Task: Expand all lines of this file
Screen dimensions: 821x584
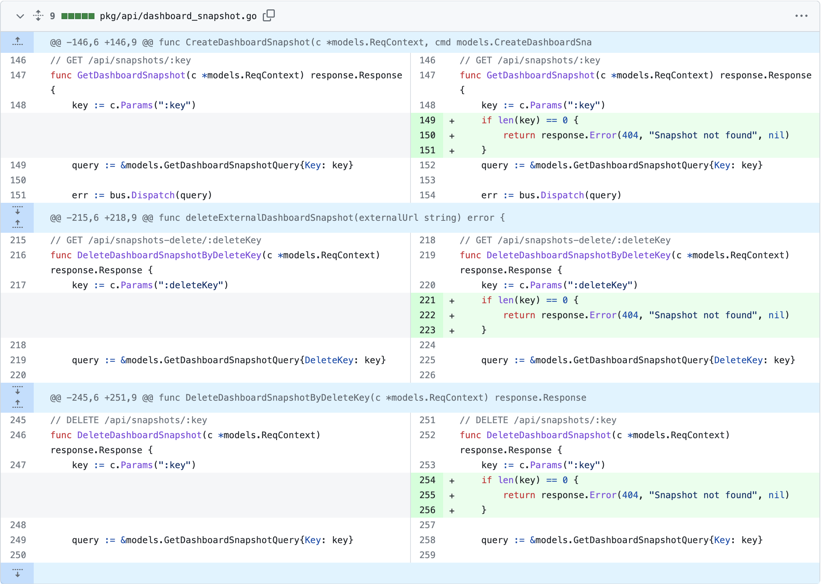Action: point(38,16)
